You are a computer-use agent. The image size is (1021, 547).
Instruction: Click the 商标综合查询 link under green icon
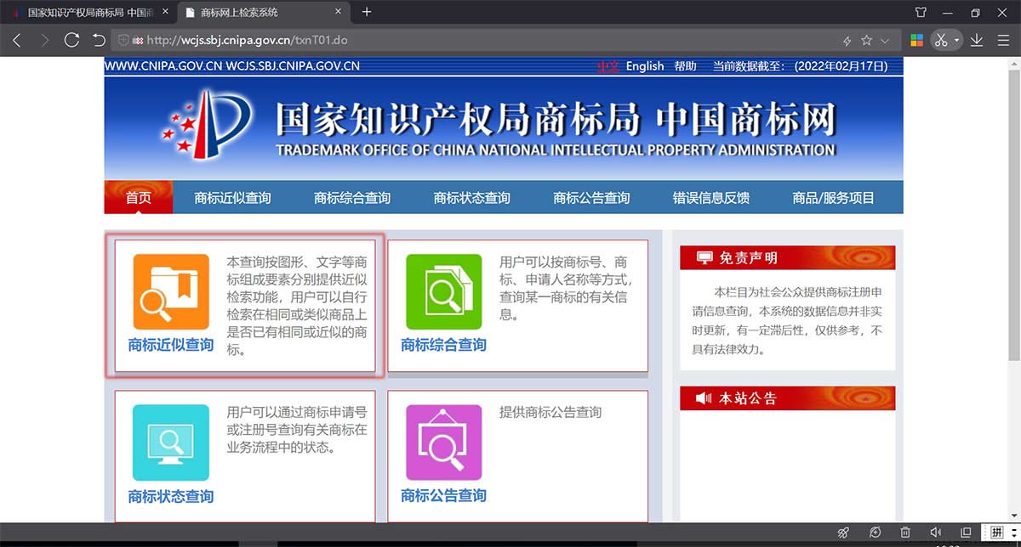coord(444,345)
